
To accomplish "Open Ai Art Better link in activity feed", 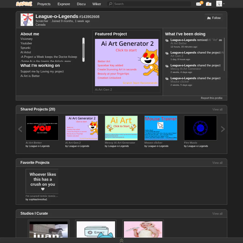I will 178,43.
